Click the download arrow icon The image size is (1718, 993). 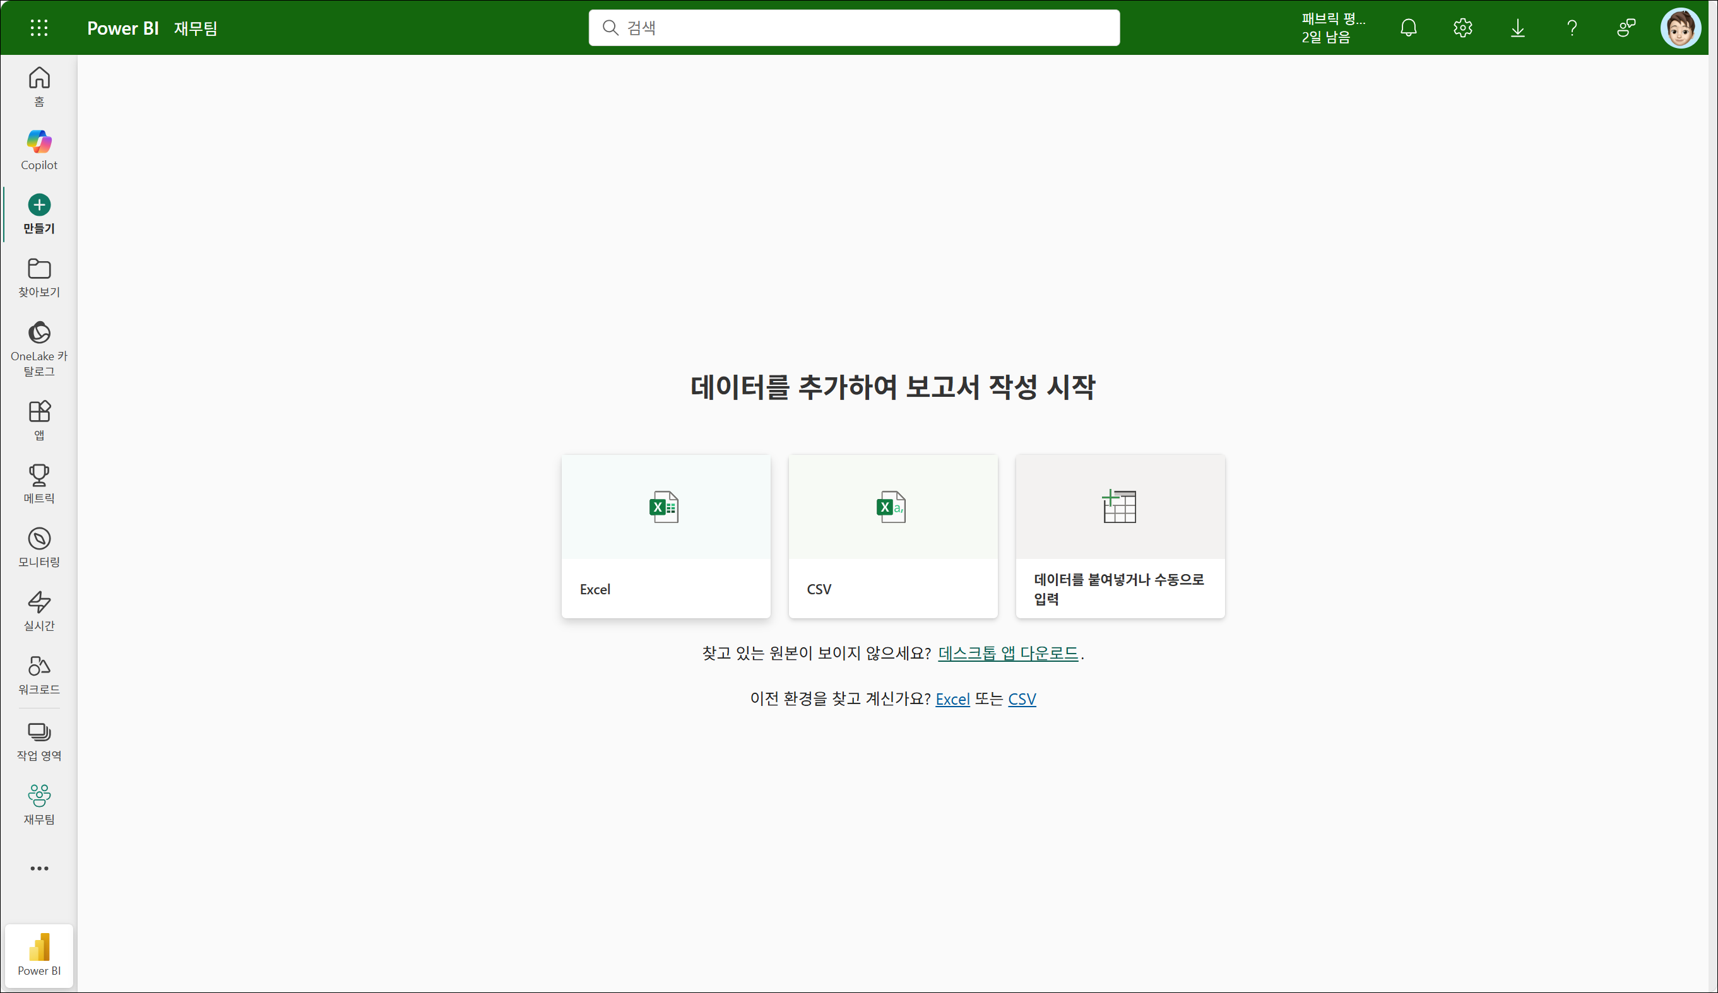1517,28
